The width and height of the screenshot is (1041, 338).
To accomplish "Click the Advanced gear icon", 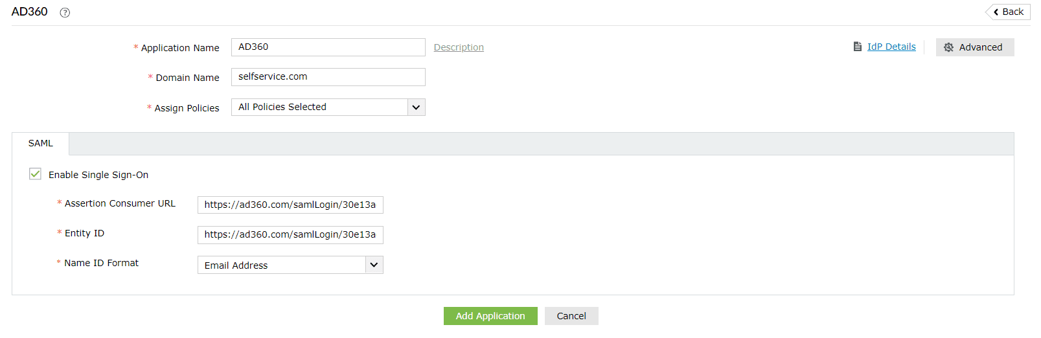I will click(949, 47).
